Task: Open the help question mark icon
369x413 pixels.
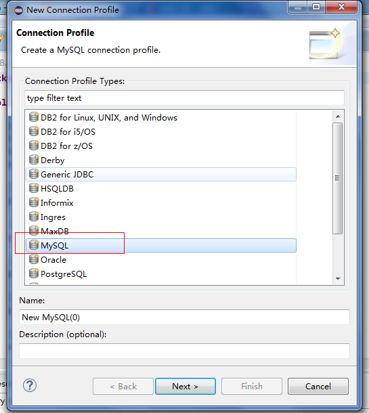Action: 30,385
